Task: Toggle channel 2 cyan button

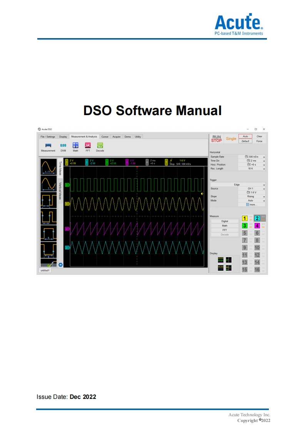Action: [x=257, y=218]
